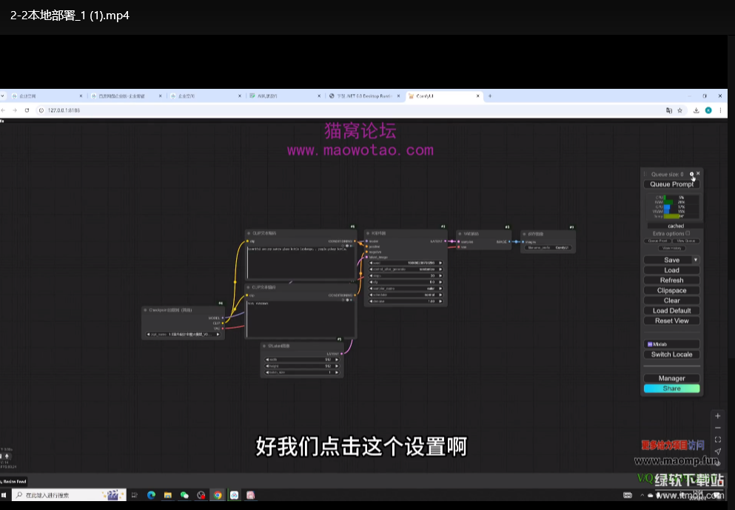Enable the Extra options checkbox
Viewport: 735px width, 510px height.
(x=688, y=233)
